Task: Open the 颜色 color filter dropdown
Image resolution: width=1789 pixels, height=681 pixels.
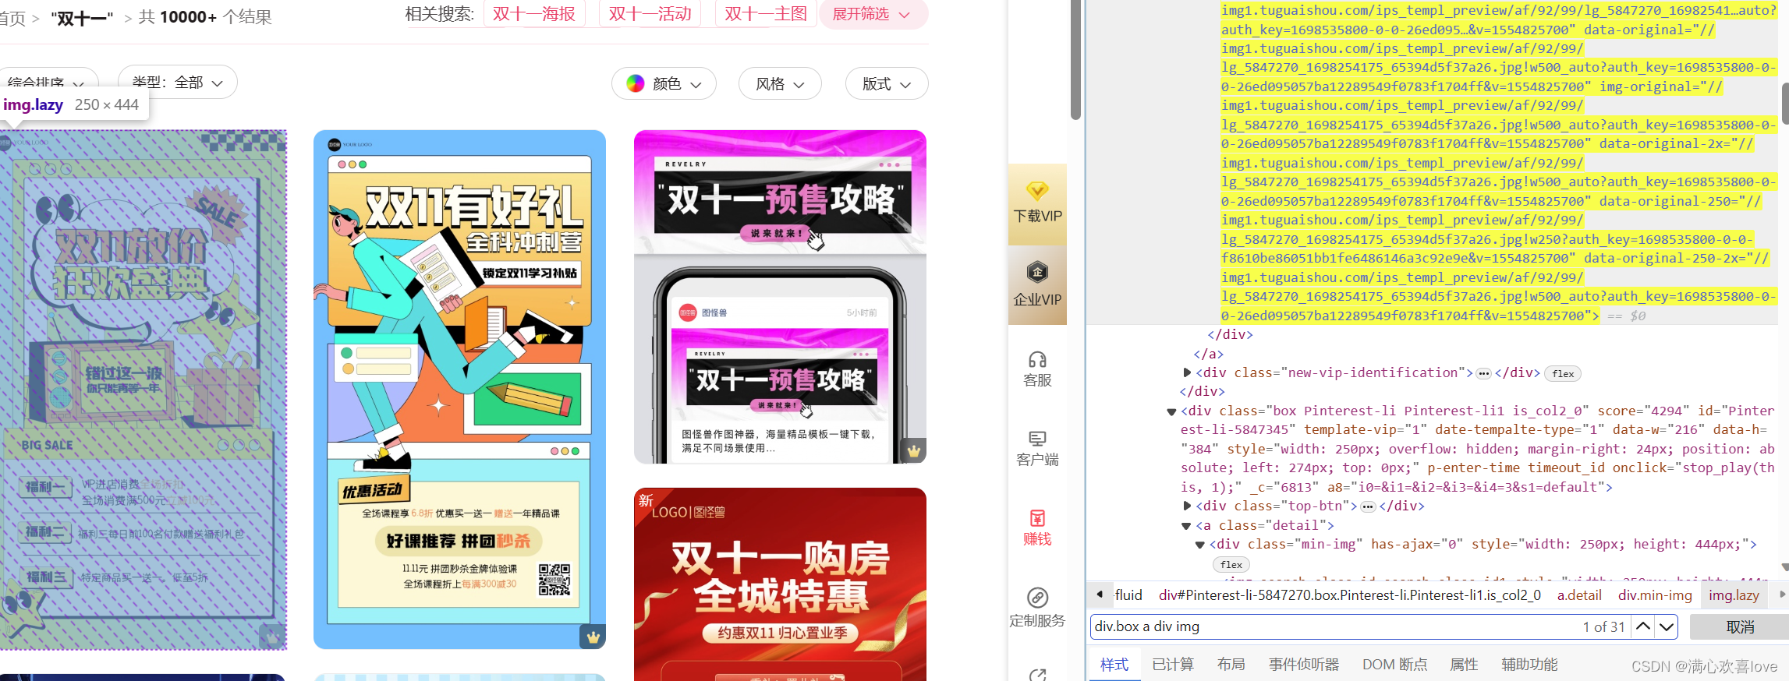Action: point(664,83)
